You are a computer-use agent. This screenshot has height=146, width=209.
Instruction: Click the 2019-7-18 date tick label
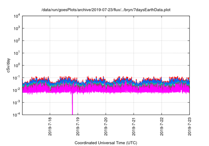click(50, 126)
